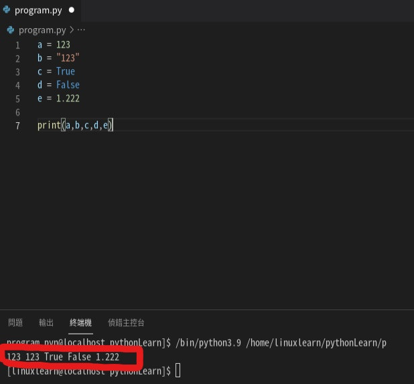Click the /bin/python3.9 command in terminal
This screenshot has width=414, height=384.
208,343
